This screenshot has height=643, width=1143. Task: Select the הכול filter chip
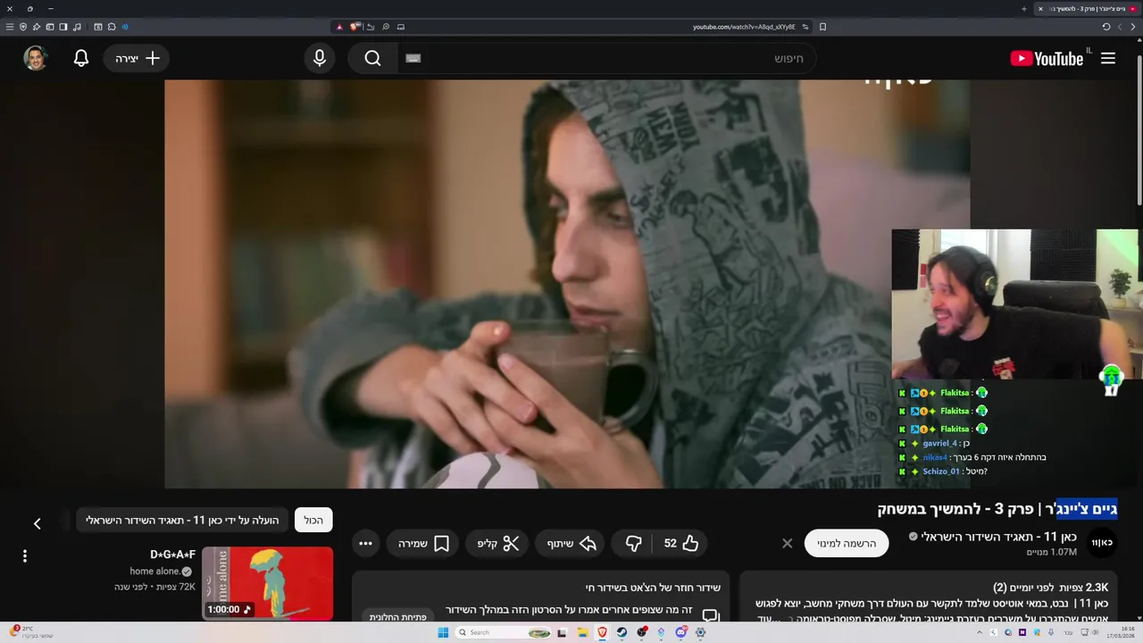point(313,520)
